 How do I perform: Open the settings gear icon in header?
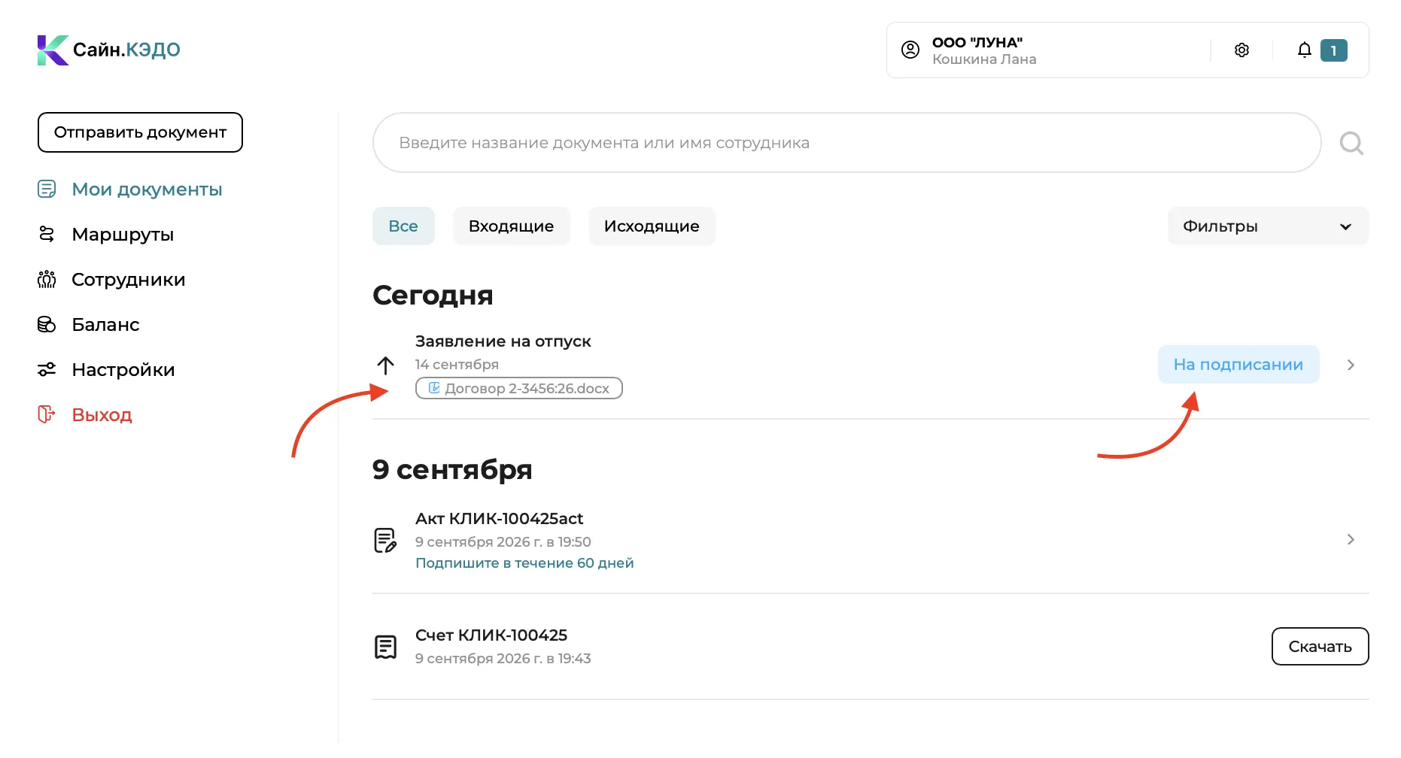[1241, 50]
